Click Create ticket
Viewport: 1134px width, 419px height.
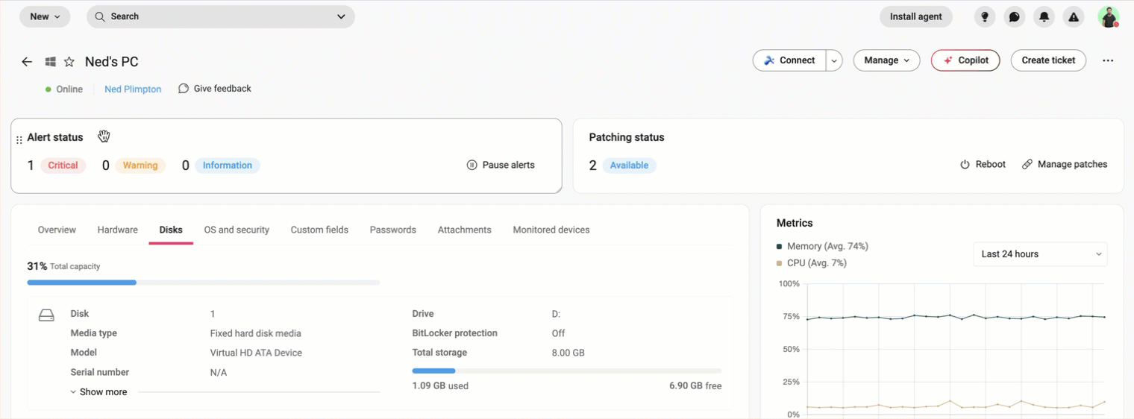(1048, 60)
